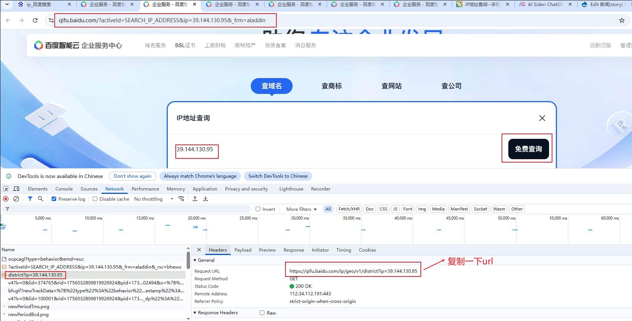Open SSL证书 navigation menu

point(185,45)
